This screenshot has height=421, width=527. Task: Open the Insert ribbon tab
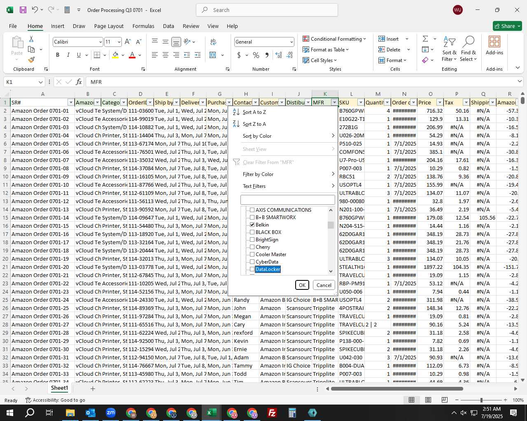[x=58, y=26]
